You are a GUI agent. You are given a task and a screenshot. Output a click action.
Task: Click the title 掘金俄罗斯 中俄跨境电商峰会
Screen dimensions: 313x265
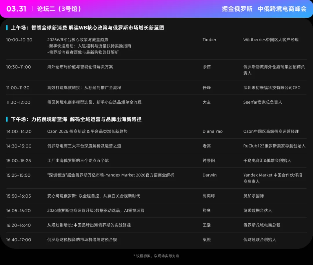[264, 9]
